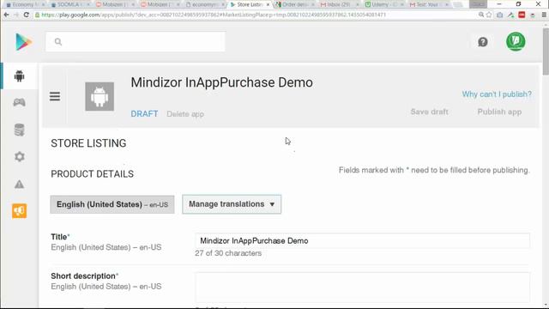Click the '27 of 30 characters' counter text
The image size is (549, 309).
coord(228,253)
